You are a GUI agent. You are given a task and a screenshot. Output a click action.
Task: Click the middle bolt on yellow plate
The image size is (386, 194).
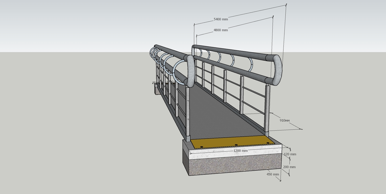236,145
